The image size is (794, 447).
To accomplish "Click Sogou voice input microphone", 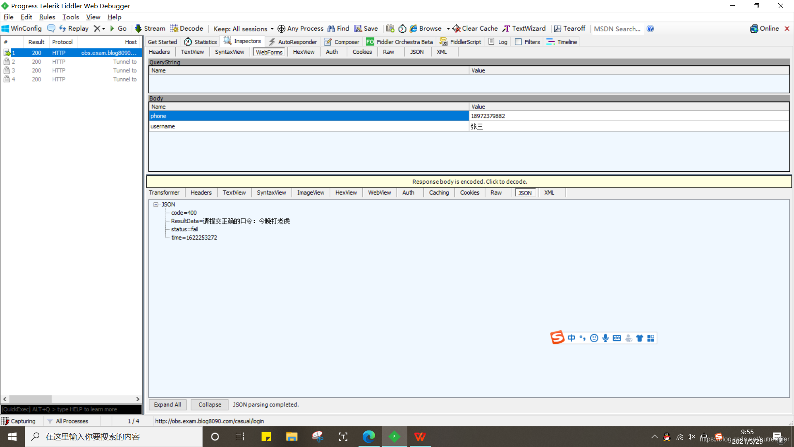I will point(605,338).
